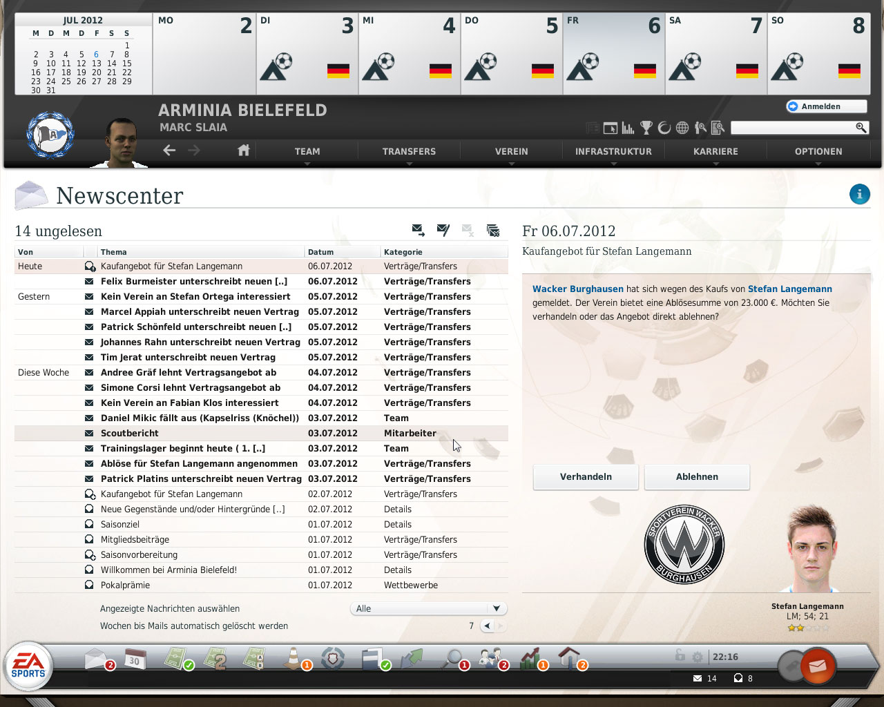This screenshot has height=707, width=884.
Task: Click the forward message icon above list
Action: click(x=419, y=230)
